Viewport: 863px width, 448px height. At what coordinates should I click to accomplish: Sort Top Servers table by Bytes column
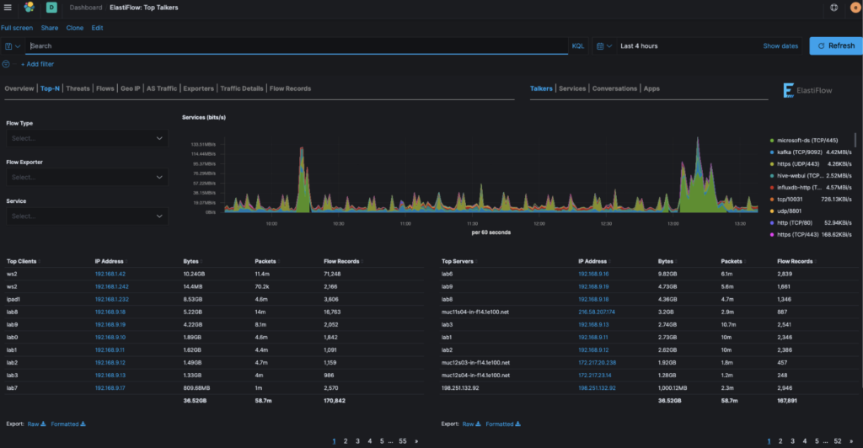click(x=666, y=261)
